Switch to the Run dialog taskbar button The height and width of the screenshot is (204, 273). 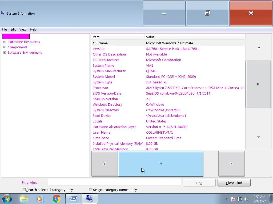tap(73, 199)
